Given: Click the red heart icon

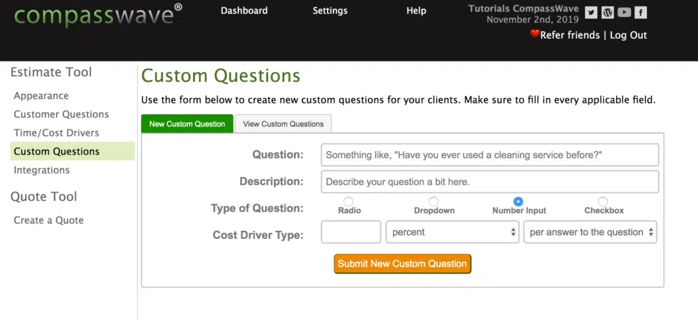Looking at the screenshot, I should (534, 35).
